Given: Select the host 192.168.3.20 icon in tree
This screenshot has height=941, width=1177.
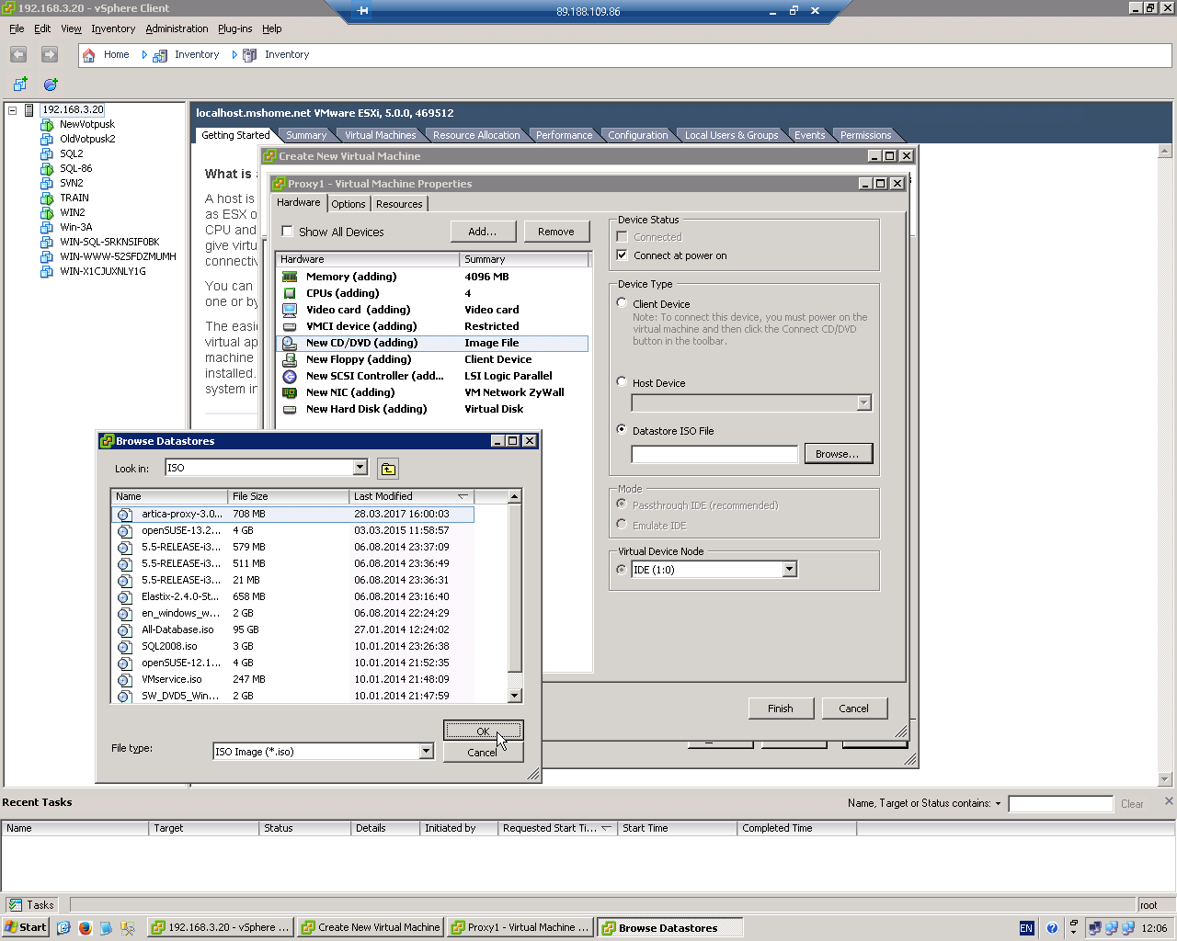Looking at the screenshot, I should [29, 110].
